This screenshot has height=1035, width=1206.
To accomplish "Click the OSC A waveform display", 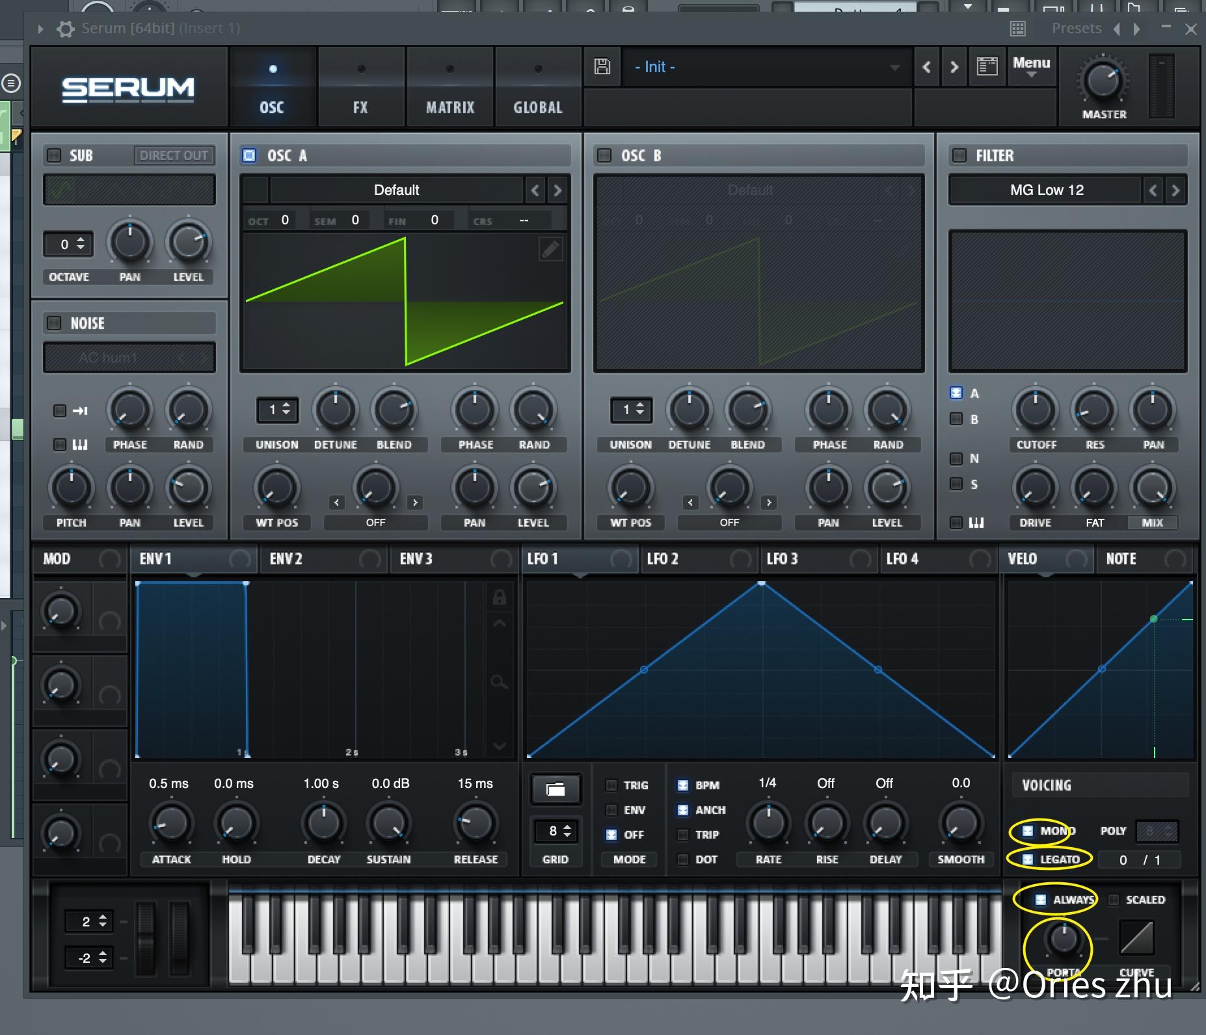I will coord(405,302).
